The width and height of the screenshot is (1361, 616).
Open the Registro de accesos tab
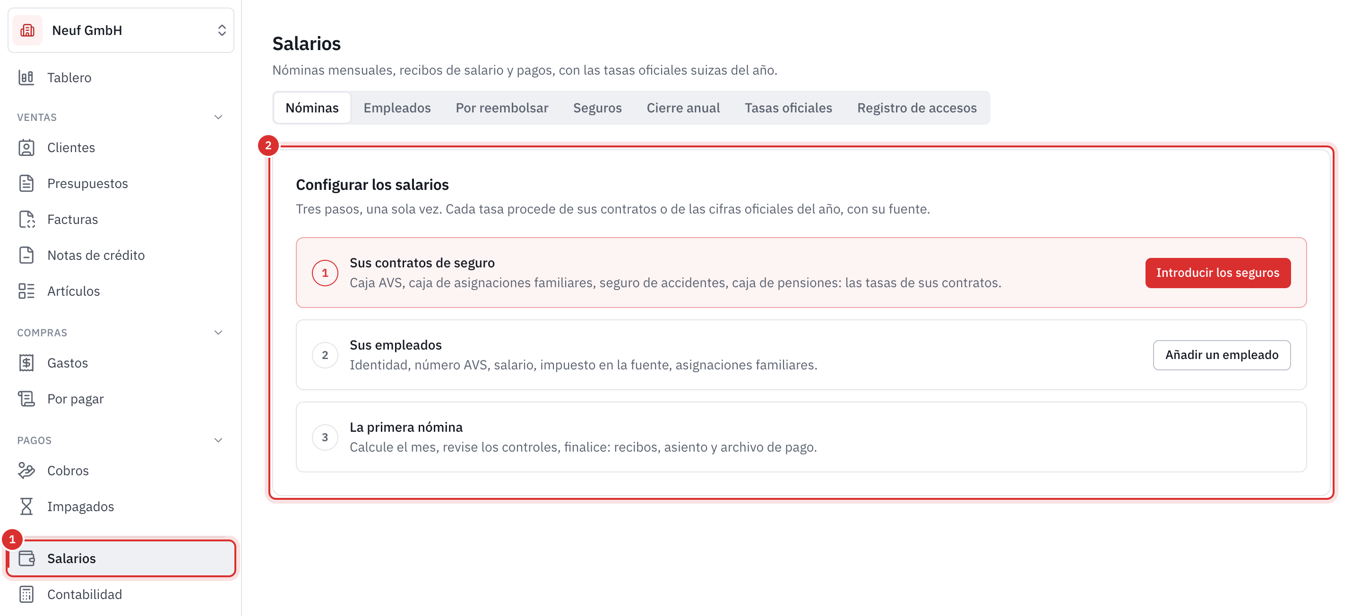[x=917, y=108]
